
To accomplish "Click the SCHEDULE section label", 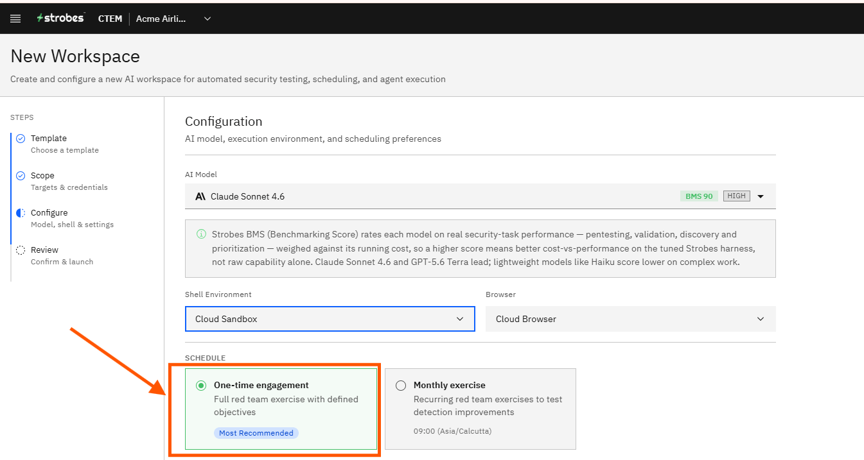I will click(x=205, y=358).
